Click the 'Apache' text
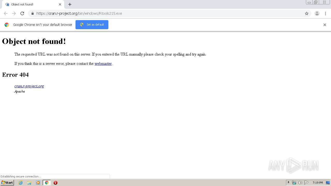The width and height of the screenshot is (331, 186). [x=20, y=91]
